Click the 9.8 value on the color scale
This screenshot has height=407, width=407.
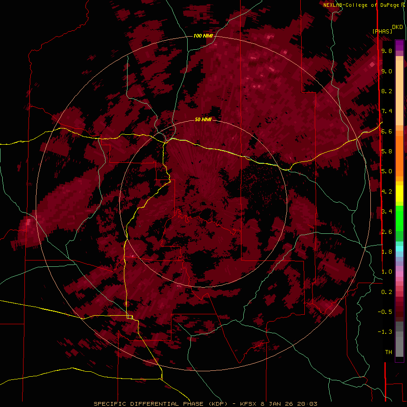pyautogui.click(x=387, y=51)
